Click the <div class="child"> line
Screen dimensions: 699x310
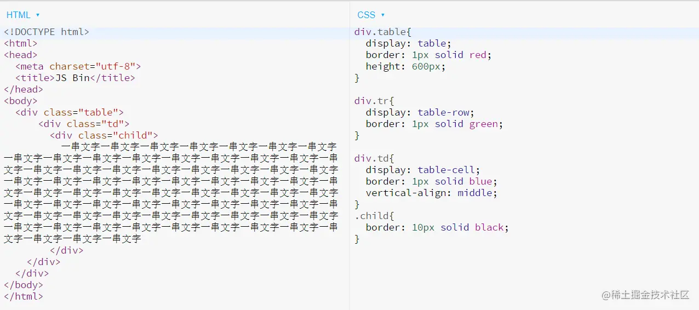pyautogui.click(x=104, y=135)
